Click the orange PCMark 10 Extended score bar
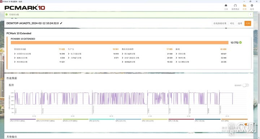 click(x=120, y=42)
